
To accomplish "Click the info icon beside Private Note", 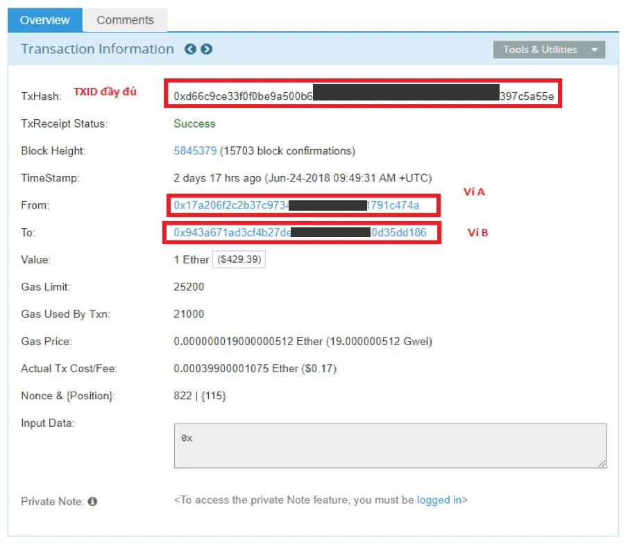I will point(92,501).
